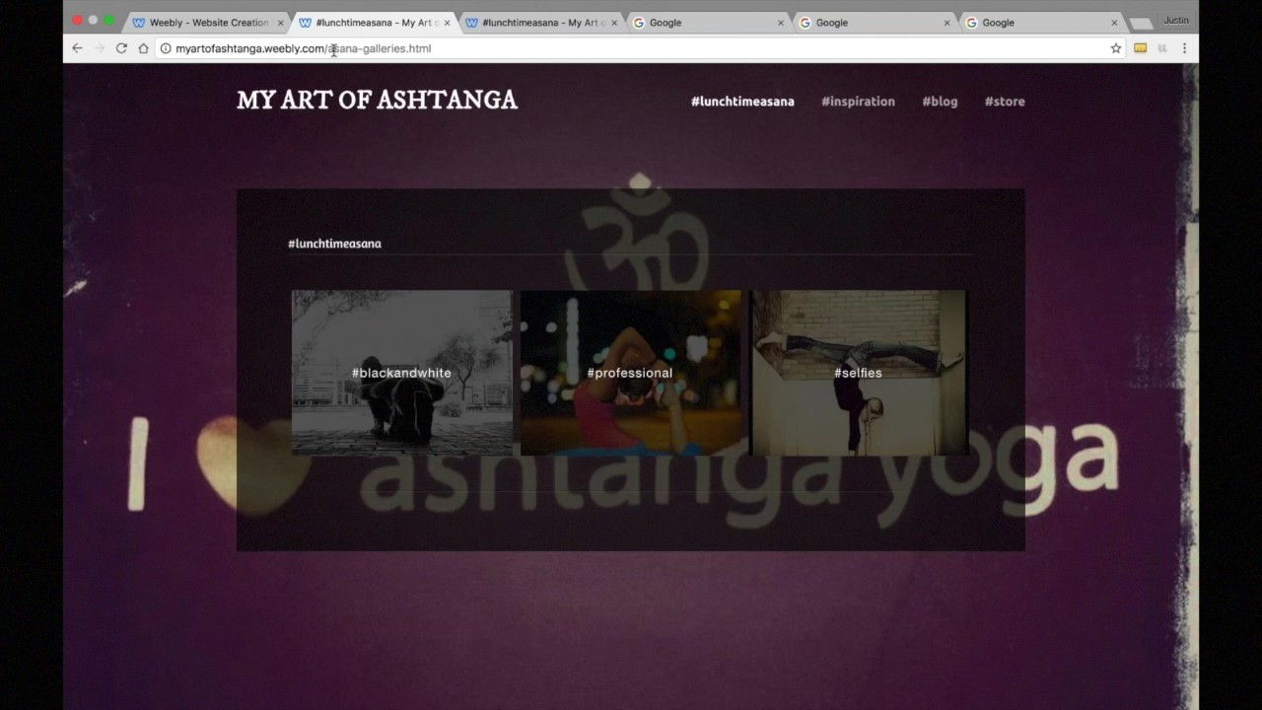
Task: Close the first Google tab
Action: click(x=781, y=23)
